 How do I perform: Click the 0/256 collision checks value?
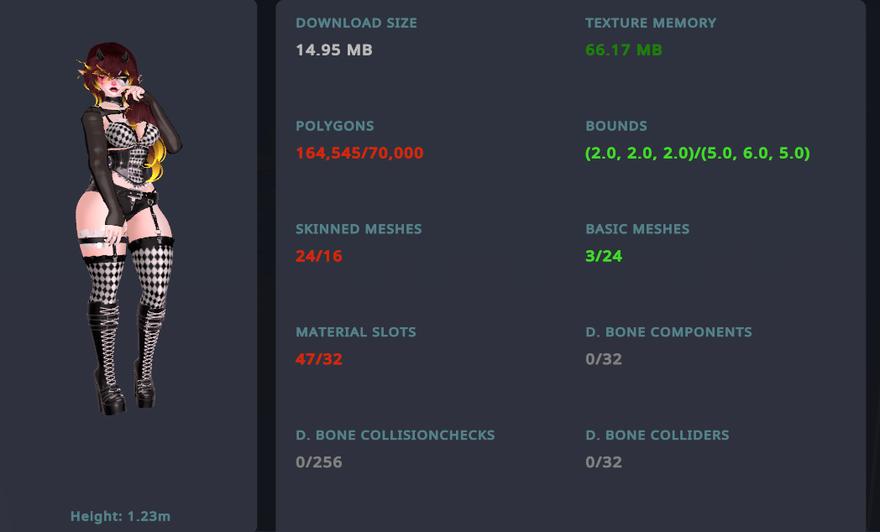pos(319,462)
